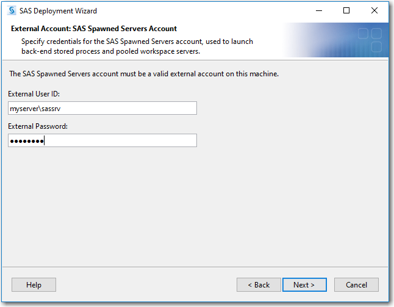Image resolution: width=394 pixels, height=307 pixels.
Task: Click the SAS logo icon in title bar
Action: 12,10
